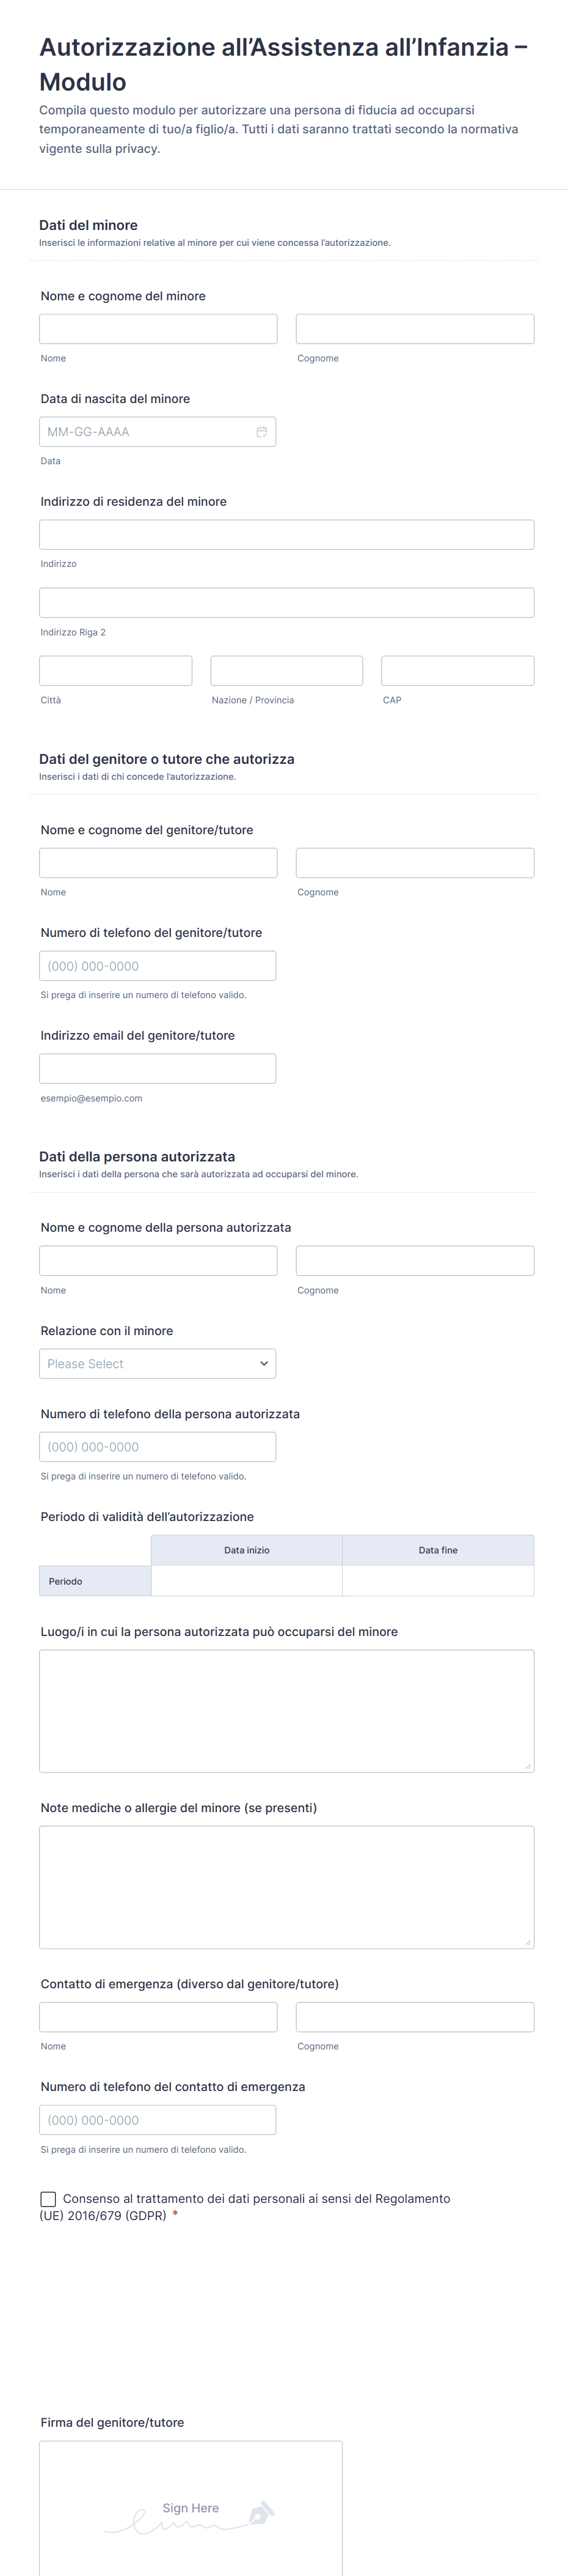Viewport: 568px width, 2576px height.
Task: Check the GDPR consent checkbox
Action: [48, 2199]
